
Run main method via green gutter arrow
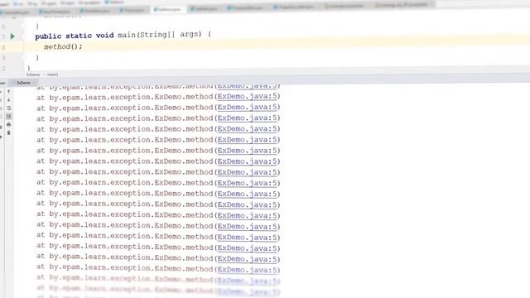click(x=12, y=36)
